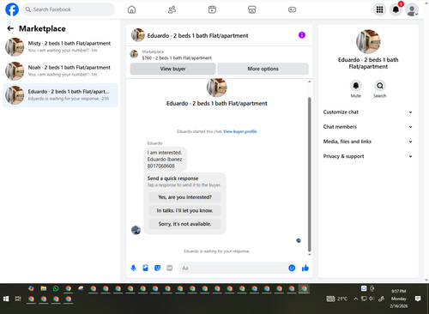Open the Misty conversation
429x314 pixels.
click(x=60, y=47)
